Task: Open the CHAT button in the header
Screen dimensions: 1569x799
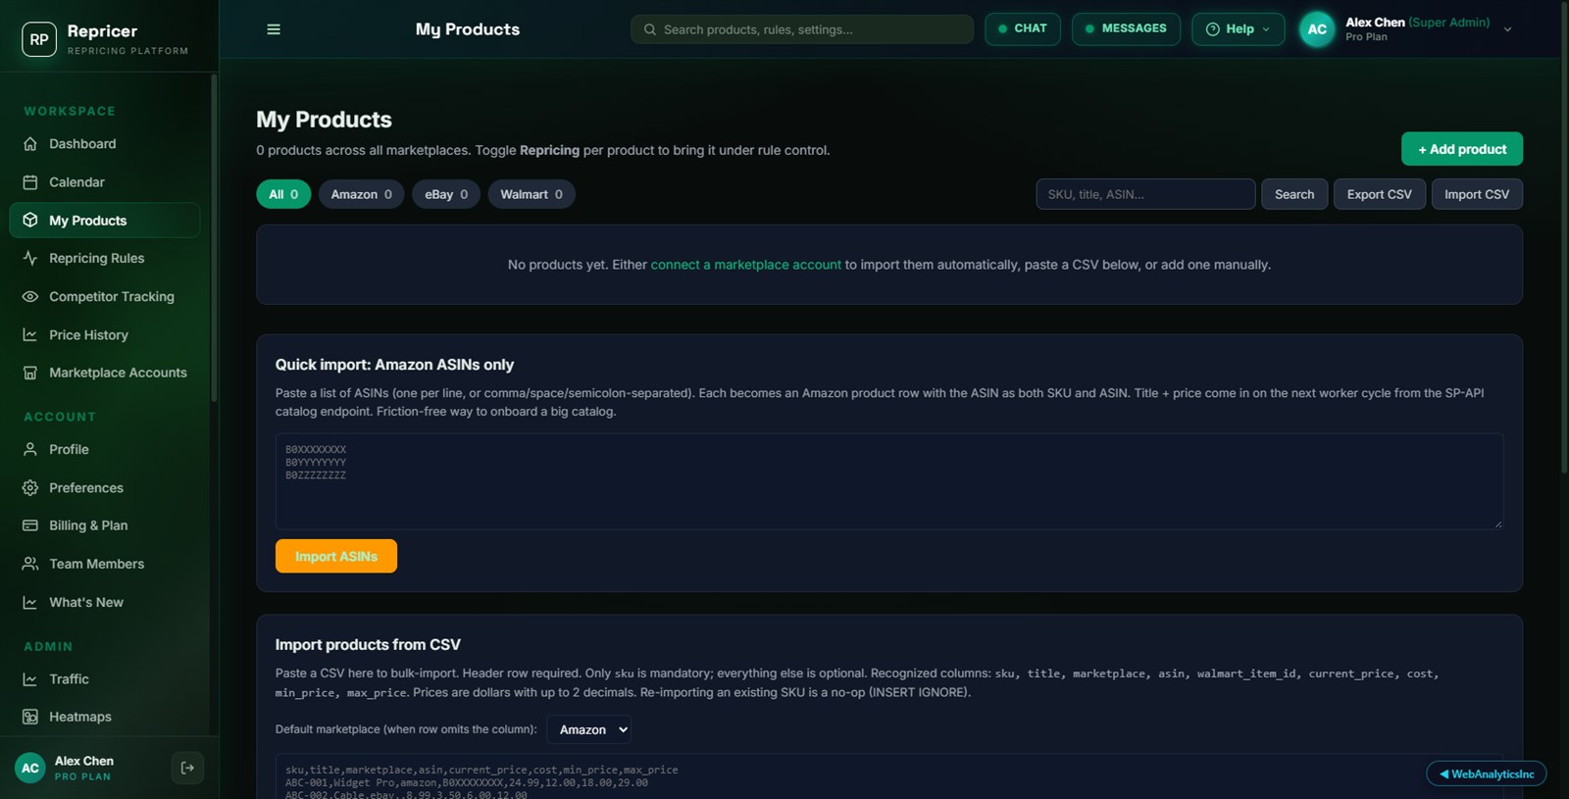Action: (x=1022, y=29)
